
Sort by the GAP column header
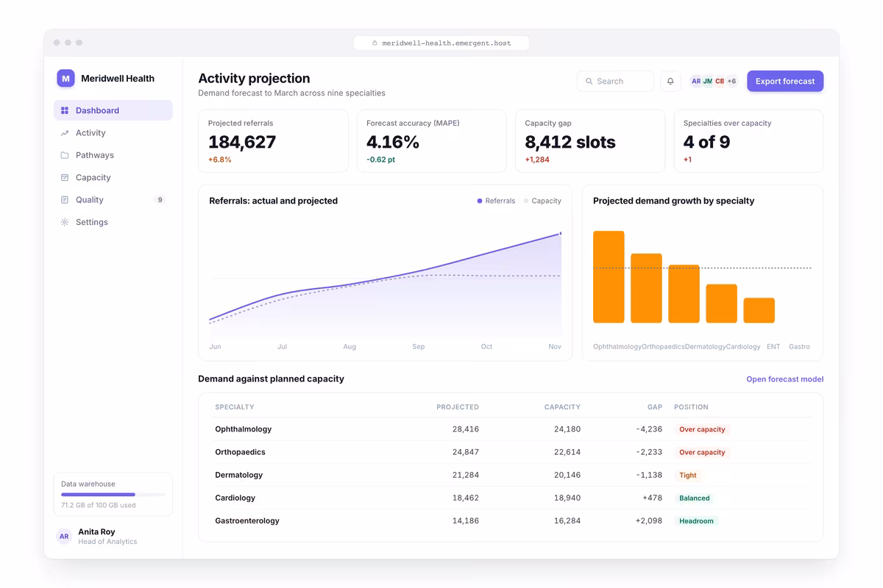(655, 407)
